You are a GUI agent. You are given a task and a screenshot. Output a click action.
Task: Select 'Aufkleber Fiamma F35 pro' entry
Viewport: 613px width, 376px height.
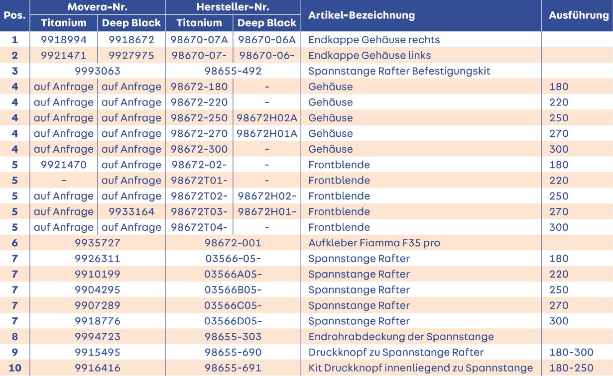click(374, 243)
